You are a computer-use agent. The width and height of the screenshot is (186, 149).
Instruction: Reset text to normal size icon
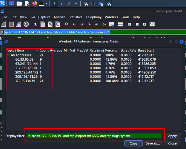(145, 24)
